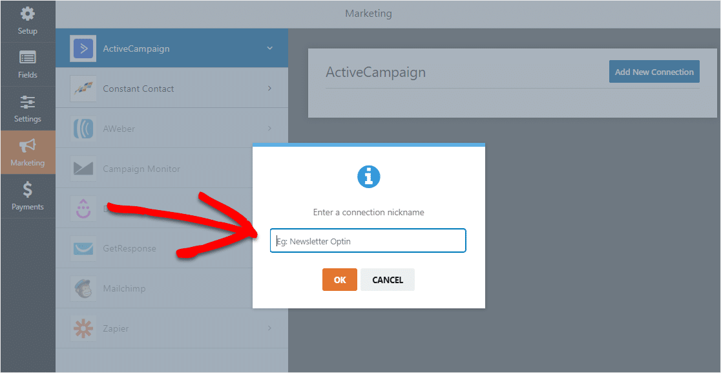Open the Settings sliders icon
Image resolution: width=721 pixels, height=373 pixels.
click(28, 101)
